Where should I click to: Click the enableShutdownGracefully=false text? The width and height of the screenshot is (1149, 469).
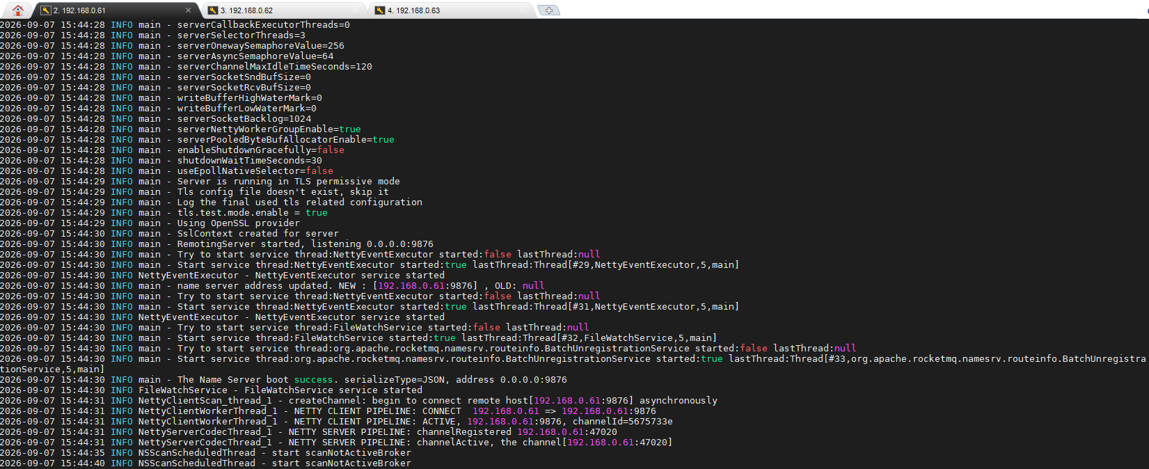261,150
